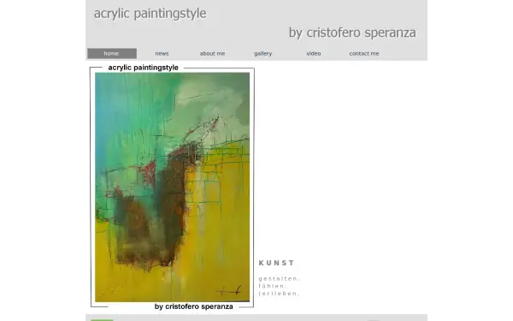Screen dimensions: 513x321
Task: Open the gallery menu item
Action: (x=263, y=53)
